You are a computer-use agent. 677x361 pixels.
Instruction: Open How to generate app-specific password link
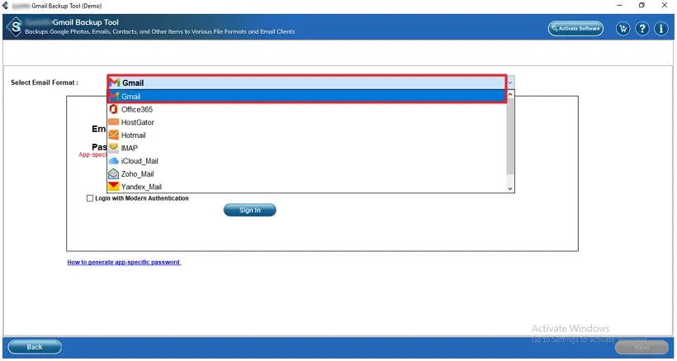(x=124, y=262)
